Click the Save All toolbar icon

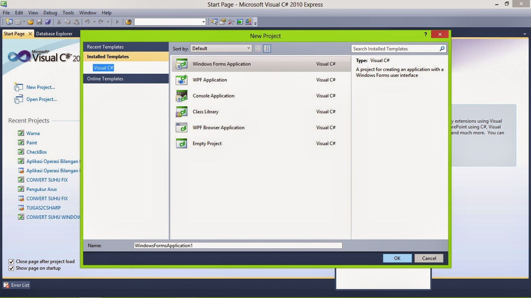[x=48, y=22]
